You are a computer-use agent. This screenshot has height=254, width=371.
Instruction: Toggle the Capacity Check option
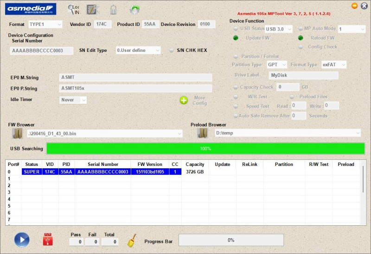236,87
